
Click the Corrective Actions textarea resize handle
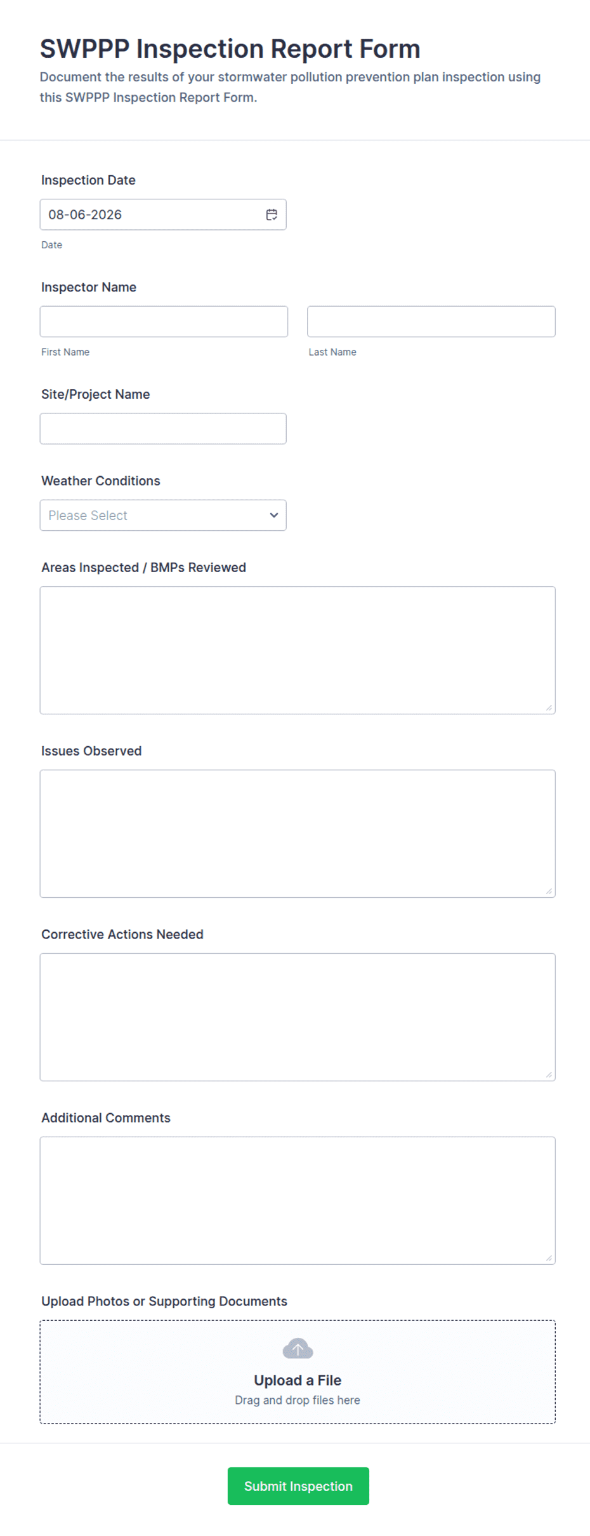[549, 1074]
